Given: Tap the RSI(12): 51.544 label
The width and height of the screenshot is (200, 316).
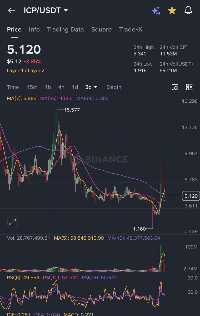Looking at the screenshot, I should [60, 278].
